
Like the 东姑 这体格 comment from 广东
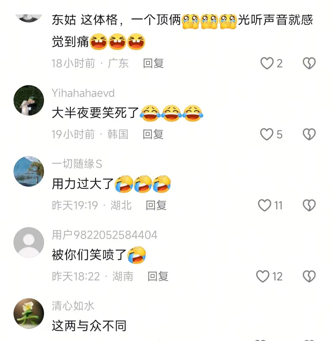(267, 63)
